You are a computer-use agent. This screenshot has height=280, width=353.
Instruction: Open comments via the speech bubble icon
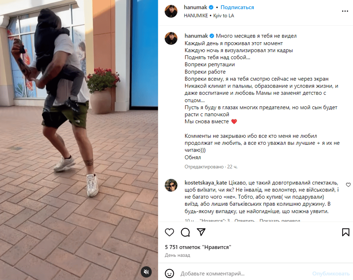click(185, 232)
